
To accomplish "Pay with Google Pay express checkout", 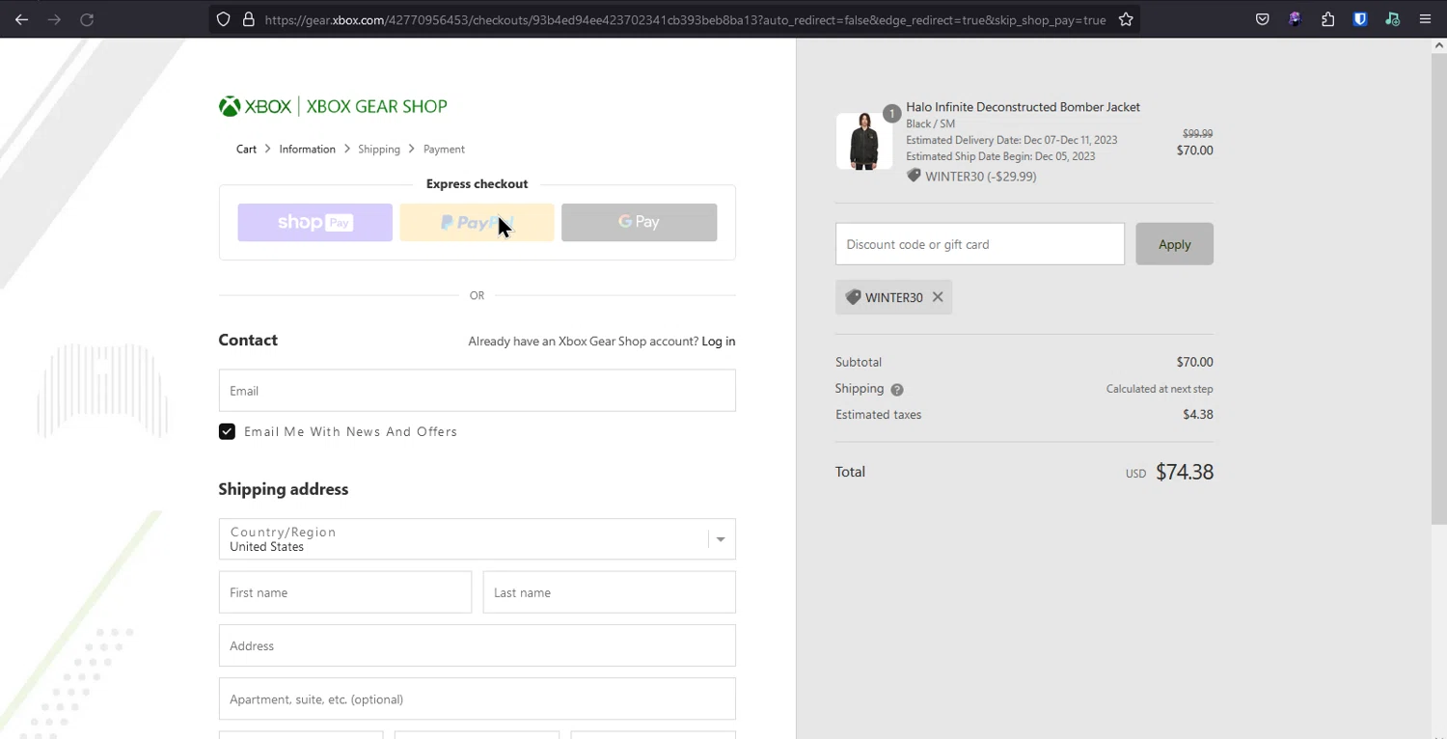I will 639,222.
